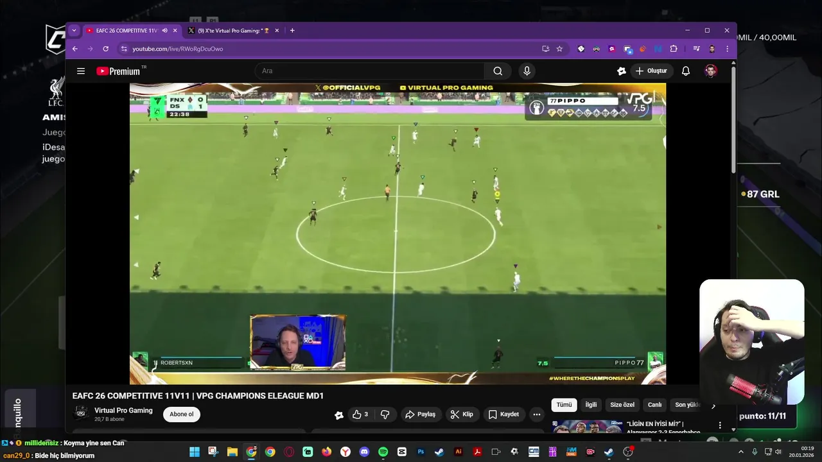The height and width of the screenshot is (462, 822).
Task: Click the sparkle icon left of like button
Action: click(339, 415)
